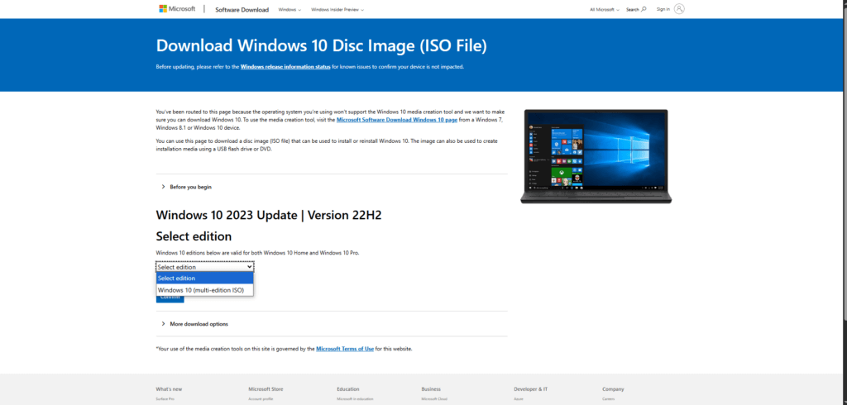Viewport: 847px width, 405px height.
Task: Go to Software Download home
Action: pyautogui.click(x=242, y=10)
